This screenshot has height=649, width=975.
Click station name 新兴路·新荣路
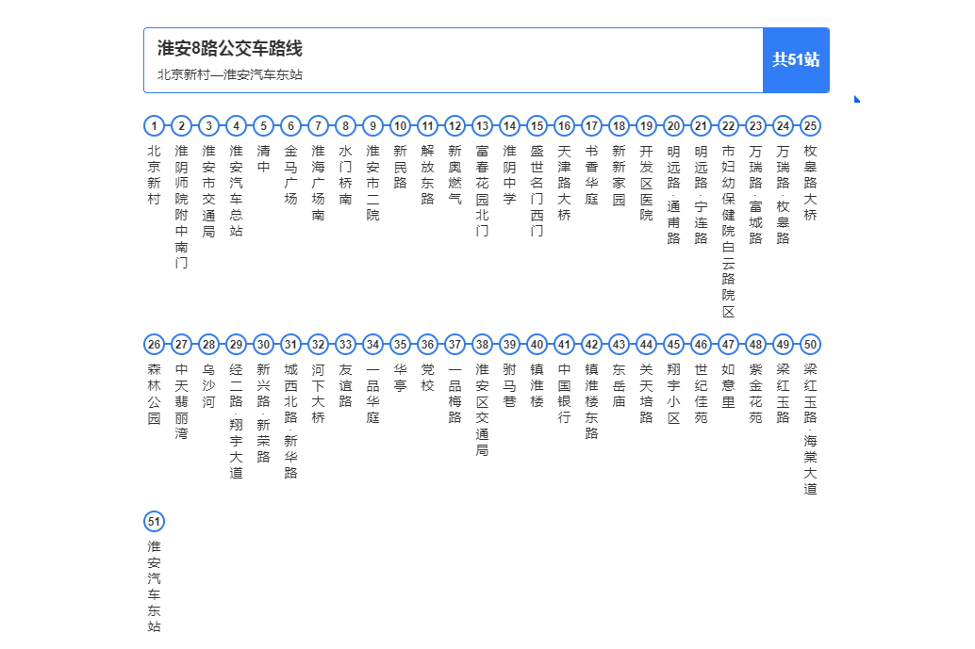pos(264,413)
